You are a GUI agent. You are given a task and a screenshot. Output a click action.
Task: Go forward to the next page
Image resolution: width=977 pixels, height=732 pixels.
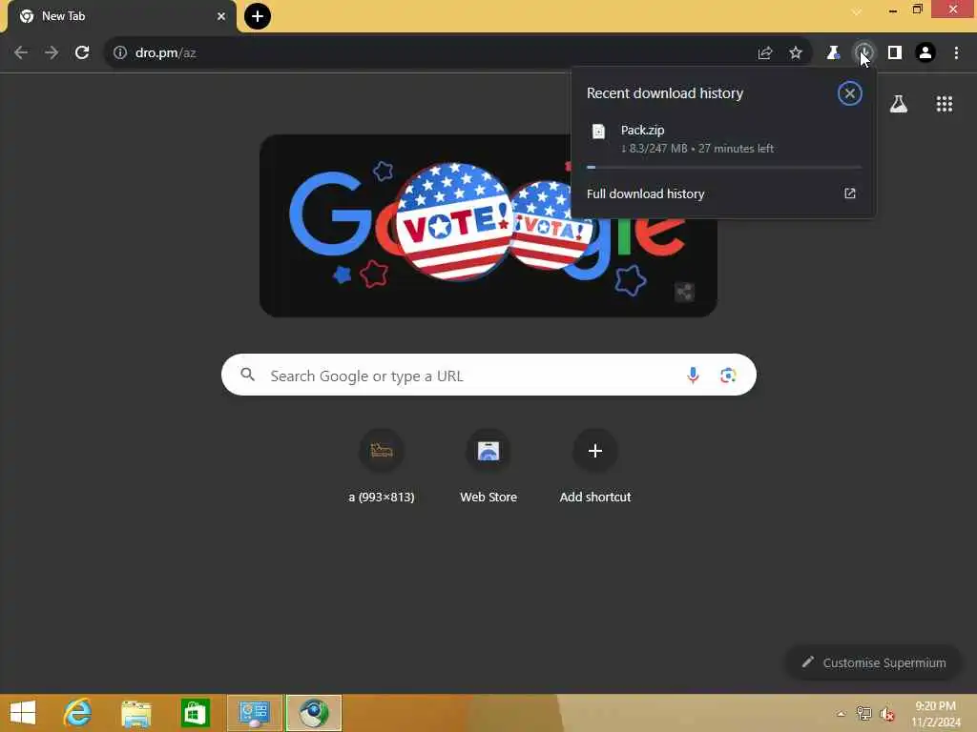(52, 53)
